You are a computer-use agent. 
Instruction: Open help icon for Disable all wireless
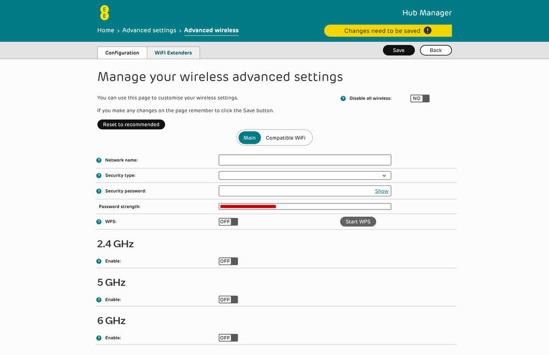tap(343, 98)
